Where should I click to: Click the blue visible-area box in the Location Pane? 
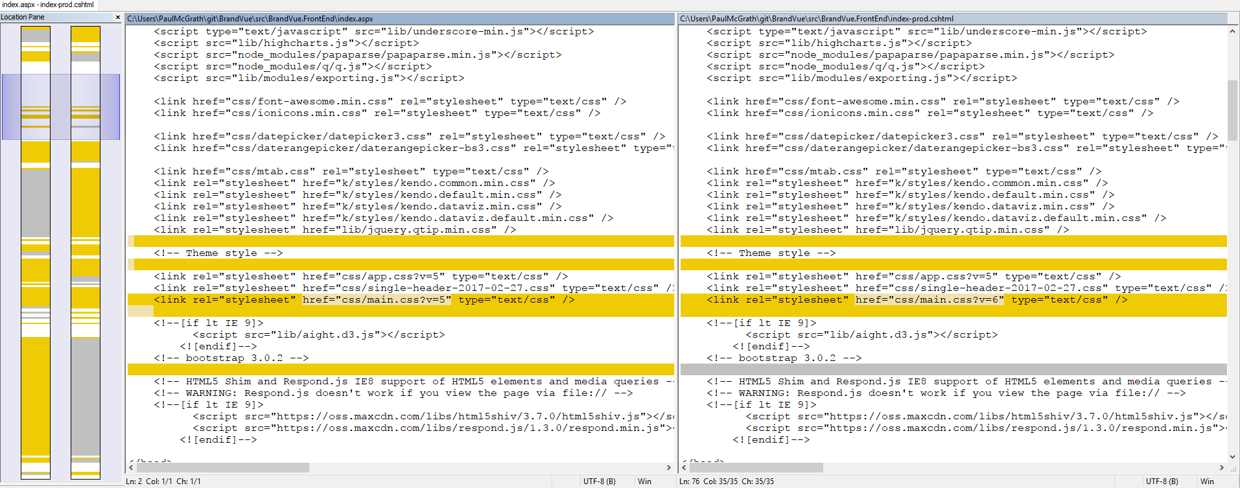pyautogui.click(x=61, y=107)
